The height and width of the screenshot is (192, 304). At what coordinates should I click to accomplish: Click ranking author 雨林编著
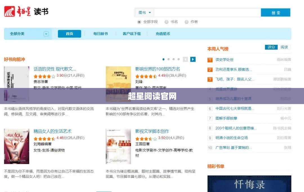tap(284, 59)
